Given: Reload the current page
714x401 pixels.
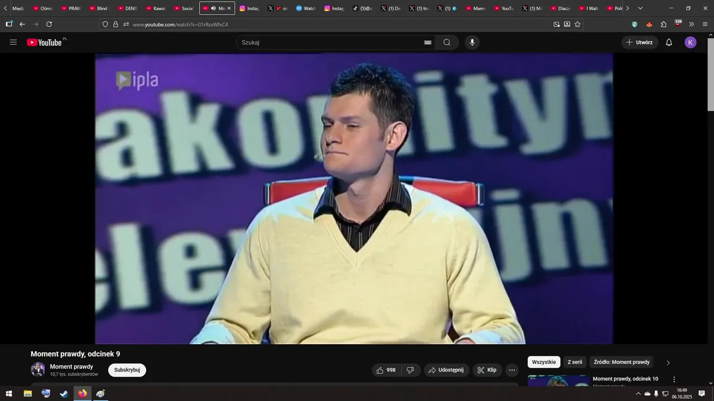Looking at the screenshot, I should [49, 25].
